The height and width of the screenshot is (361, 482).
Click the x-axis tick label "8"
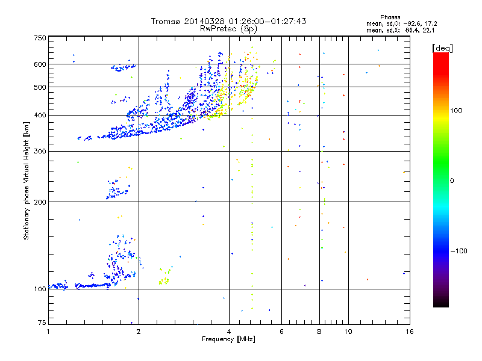click(x=319, y=332)
